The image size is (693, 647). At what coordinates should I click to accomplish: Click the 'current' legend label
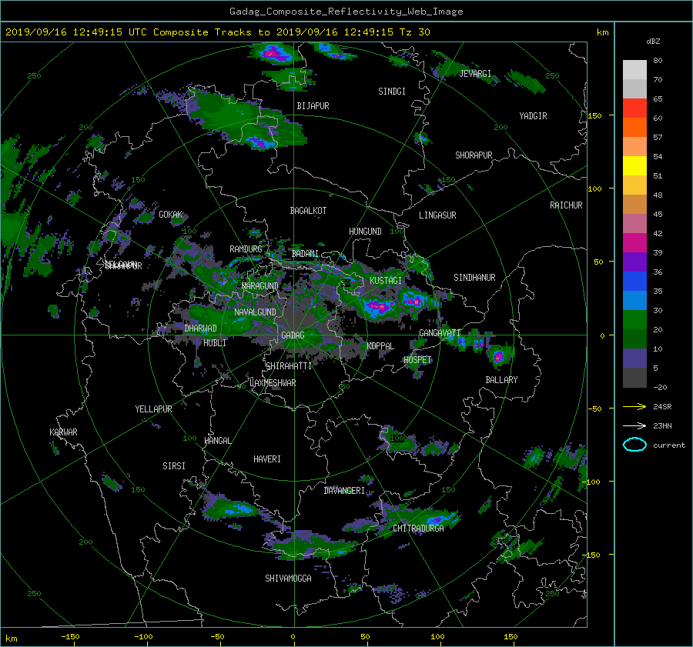tap(669, 445)
